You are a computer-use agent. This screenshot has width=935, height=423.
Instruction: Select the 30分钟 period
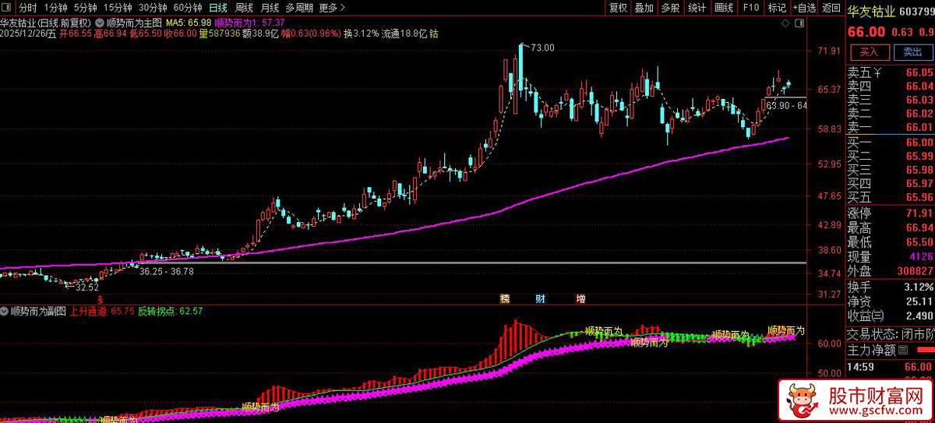[x=153, y=8]
